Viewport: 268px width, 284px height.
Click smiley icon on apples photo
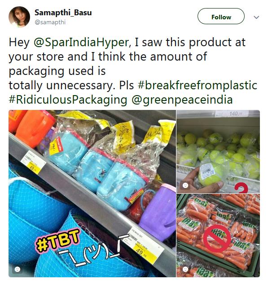[x=185, y=185]
